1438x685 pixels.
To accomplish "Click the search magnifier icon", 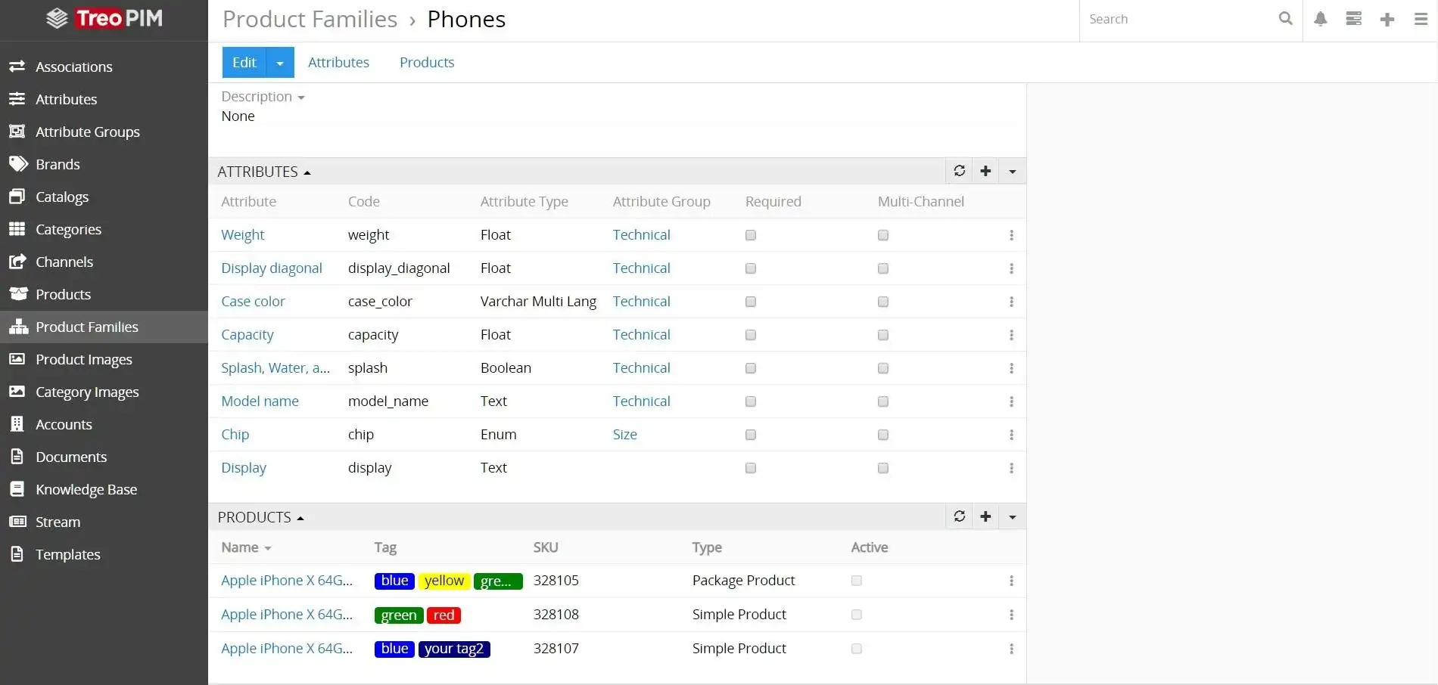I will 1285,19.
